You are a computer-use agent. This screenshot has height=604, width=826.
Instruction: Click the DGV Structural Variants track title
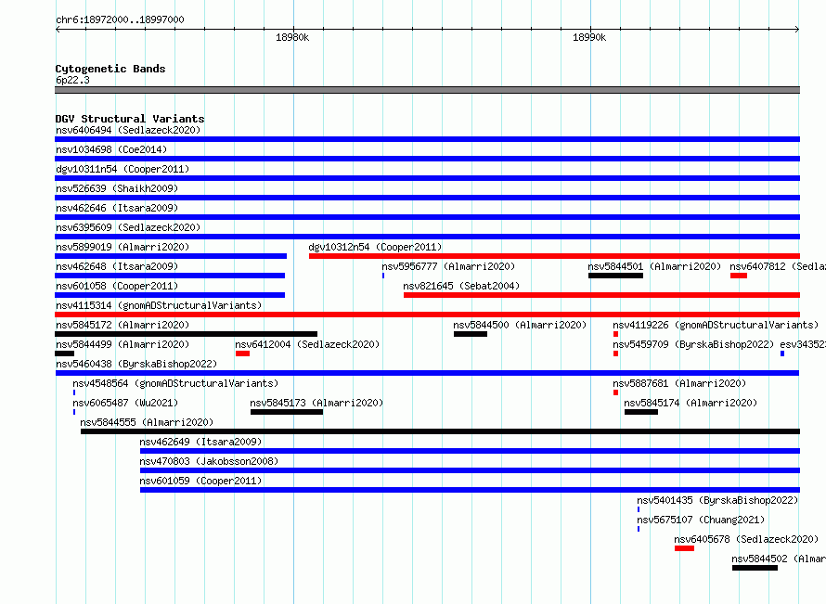[130, 119]
